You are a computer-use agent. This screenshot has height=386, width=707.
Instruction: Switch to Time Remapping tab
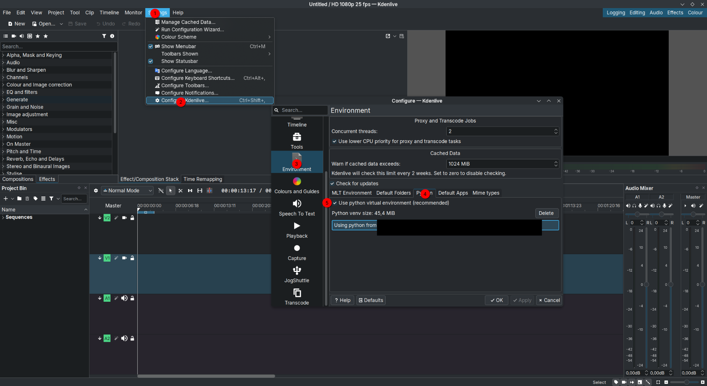coord(203,179)
